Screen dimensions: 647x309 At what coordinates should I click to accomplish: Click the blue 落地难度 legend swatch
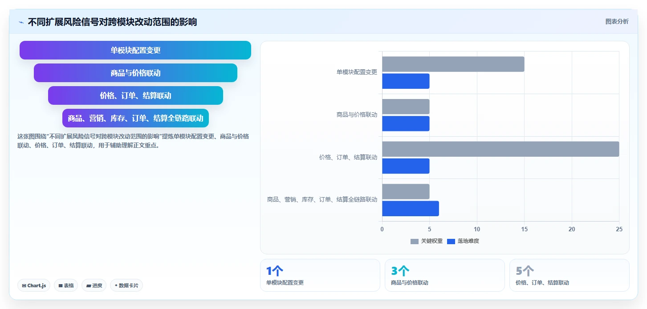pos(451,241)
